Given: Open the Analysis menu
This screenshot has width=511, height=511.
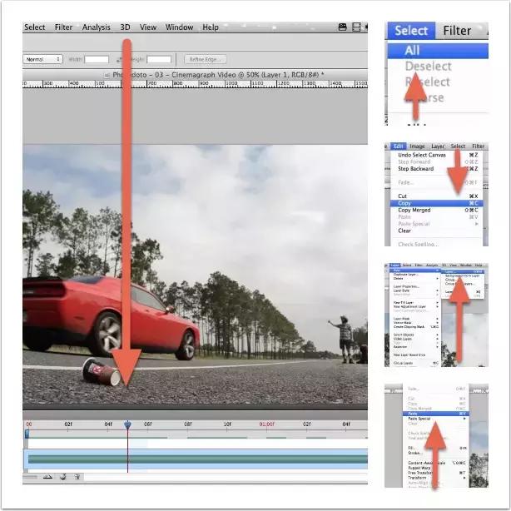Looking at the screenshot, I should point(97,27).
